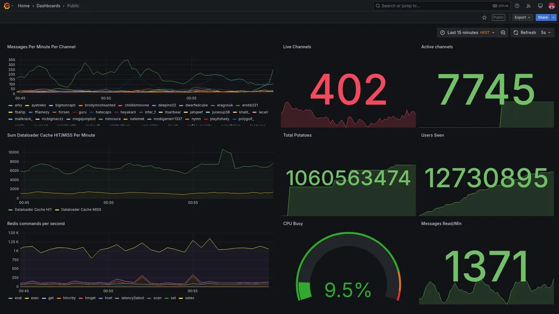Open the 5s refresh interval dropdown
The width and height of the screenshot is (559, 314).
point(546,33)
